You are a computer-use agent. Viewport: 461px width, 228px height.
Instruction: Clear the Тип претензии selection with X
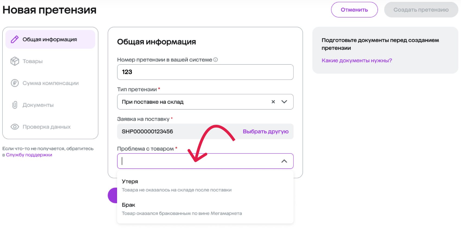point(273,102)
